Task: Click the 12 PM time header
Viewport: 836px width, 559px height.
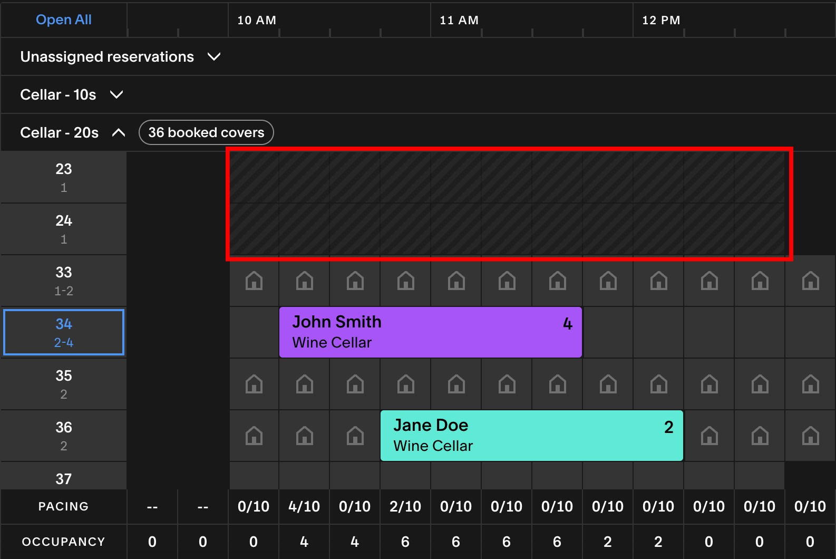Action: point(661,20)
